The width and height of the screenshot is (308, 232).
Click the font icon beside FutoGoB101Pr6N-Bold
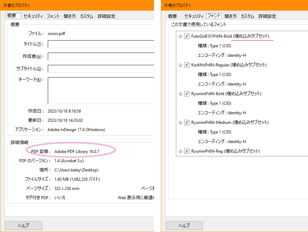point(187,36)
